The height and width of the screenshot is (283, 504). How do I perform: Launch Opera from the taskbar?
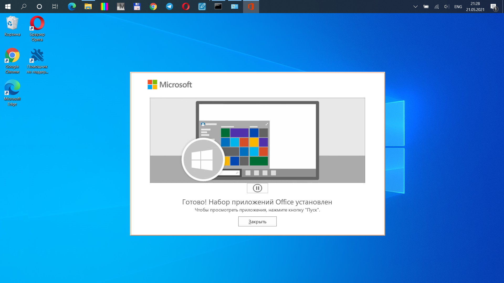[186, 7]
